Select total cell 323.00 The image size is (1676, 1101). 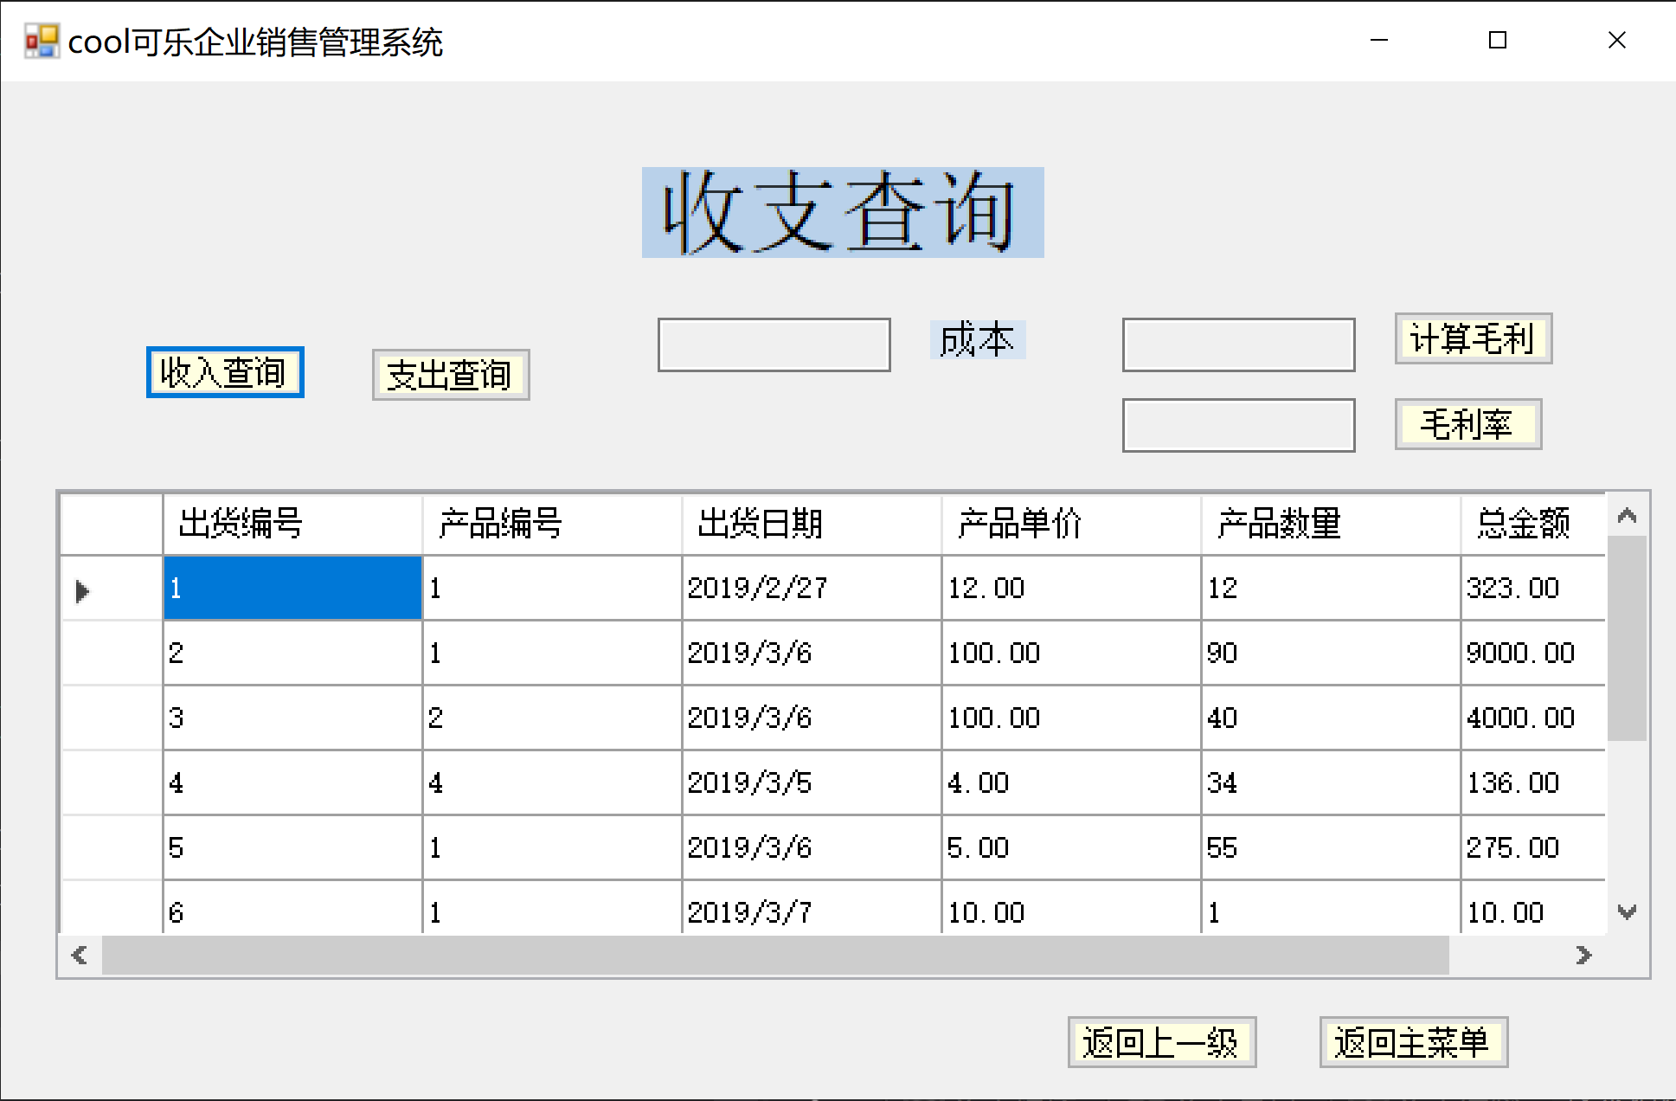[1533, 588]
